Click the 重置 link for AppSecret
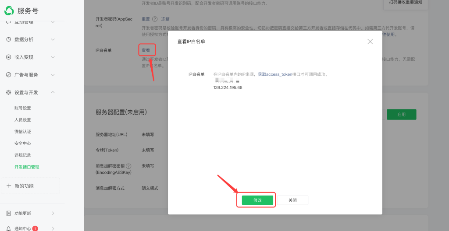449x231 pixels. tap(146, 19)
